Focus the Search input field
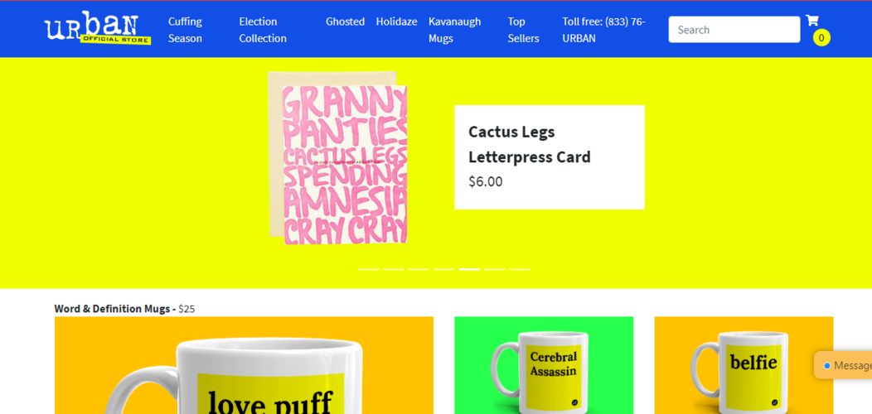872x414 pixels. point(734,30)
